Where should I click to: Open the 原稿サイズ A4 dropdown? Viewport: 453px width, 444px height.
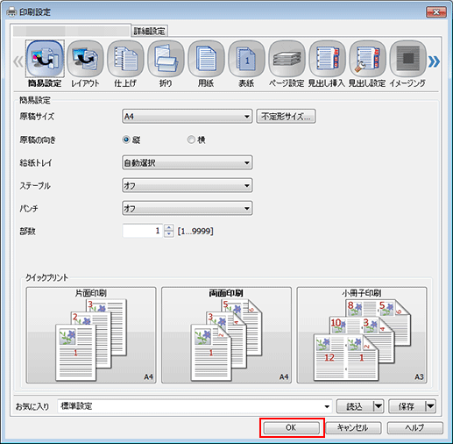tap(188, 117)
